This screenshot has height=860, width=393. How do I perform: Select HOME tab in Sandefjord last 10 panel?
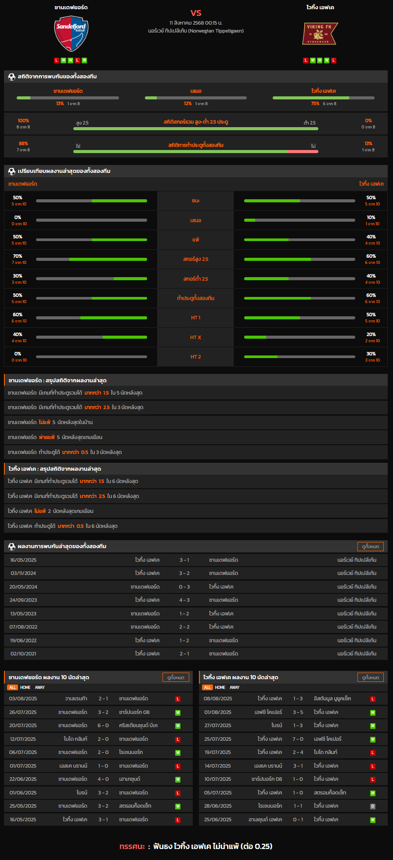tap(25, 687)
